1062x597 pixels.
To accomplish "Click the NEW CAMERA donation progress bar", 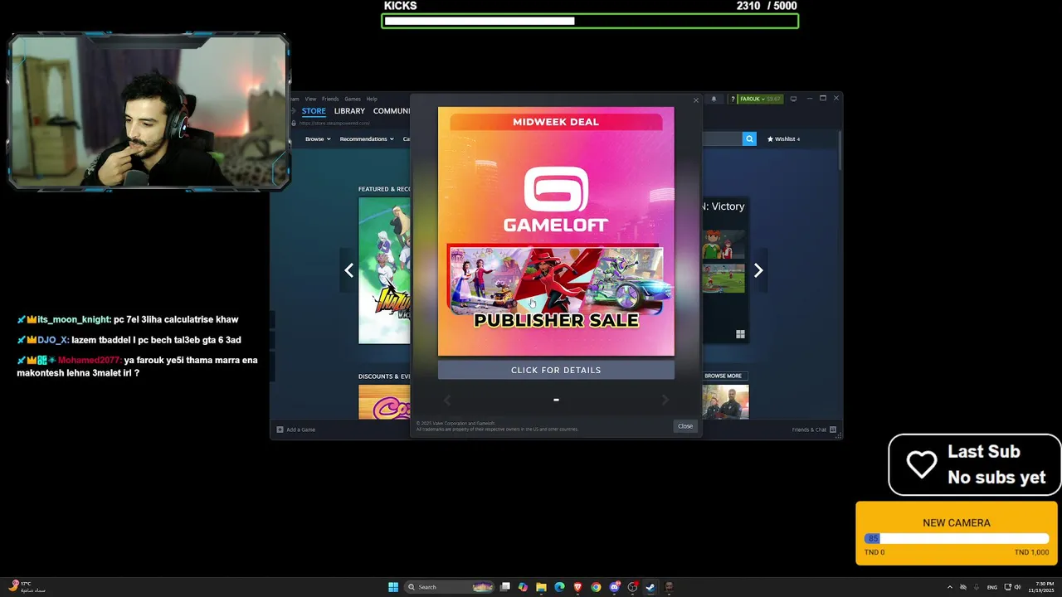I will 957,538.
